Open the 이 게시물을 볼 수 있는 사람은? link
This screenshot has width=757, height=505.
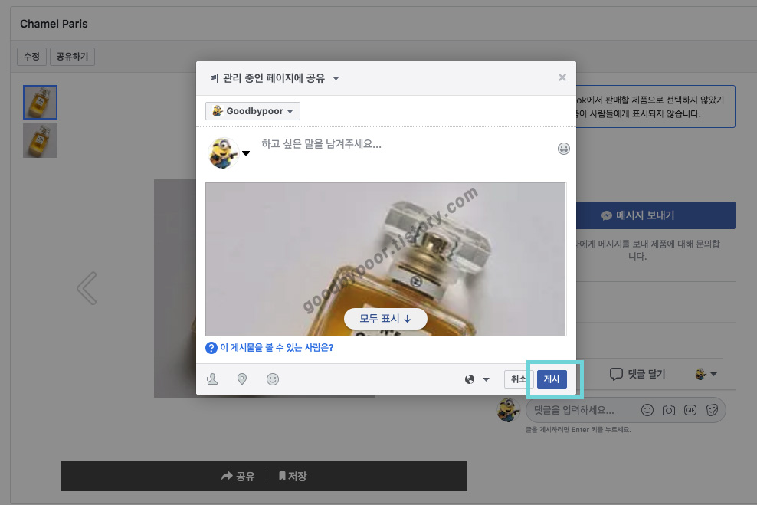pyautogui.click(x=277, y=348)
